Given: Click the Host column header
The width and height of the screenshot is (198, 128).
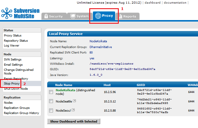Looking at the screenshot, I should click(x=107, y=85).
